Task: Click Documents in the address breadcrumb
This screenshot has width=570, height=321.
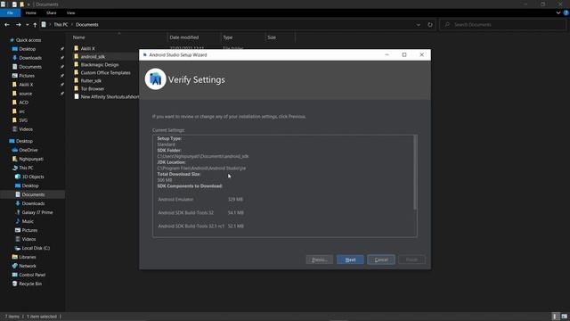Action: [x=87, y=25]
